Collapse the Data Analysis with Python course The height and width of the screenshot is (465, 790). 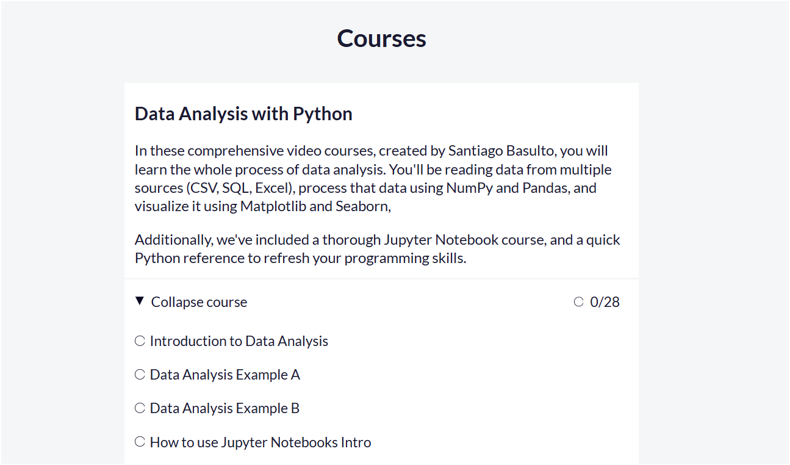(x=198, y=301)
